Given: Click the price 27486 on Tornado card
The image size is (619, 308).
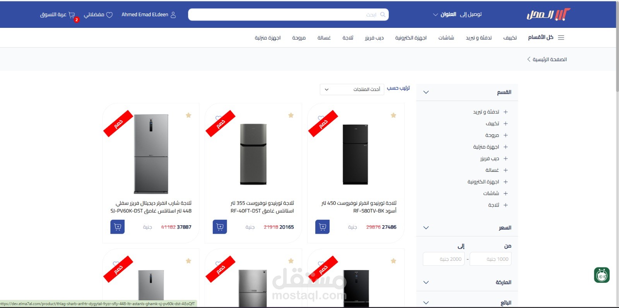Looking at the screenshot, I should [x=389, y=227].
